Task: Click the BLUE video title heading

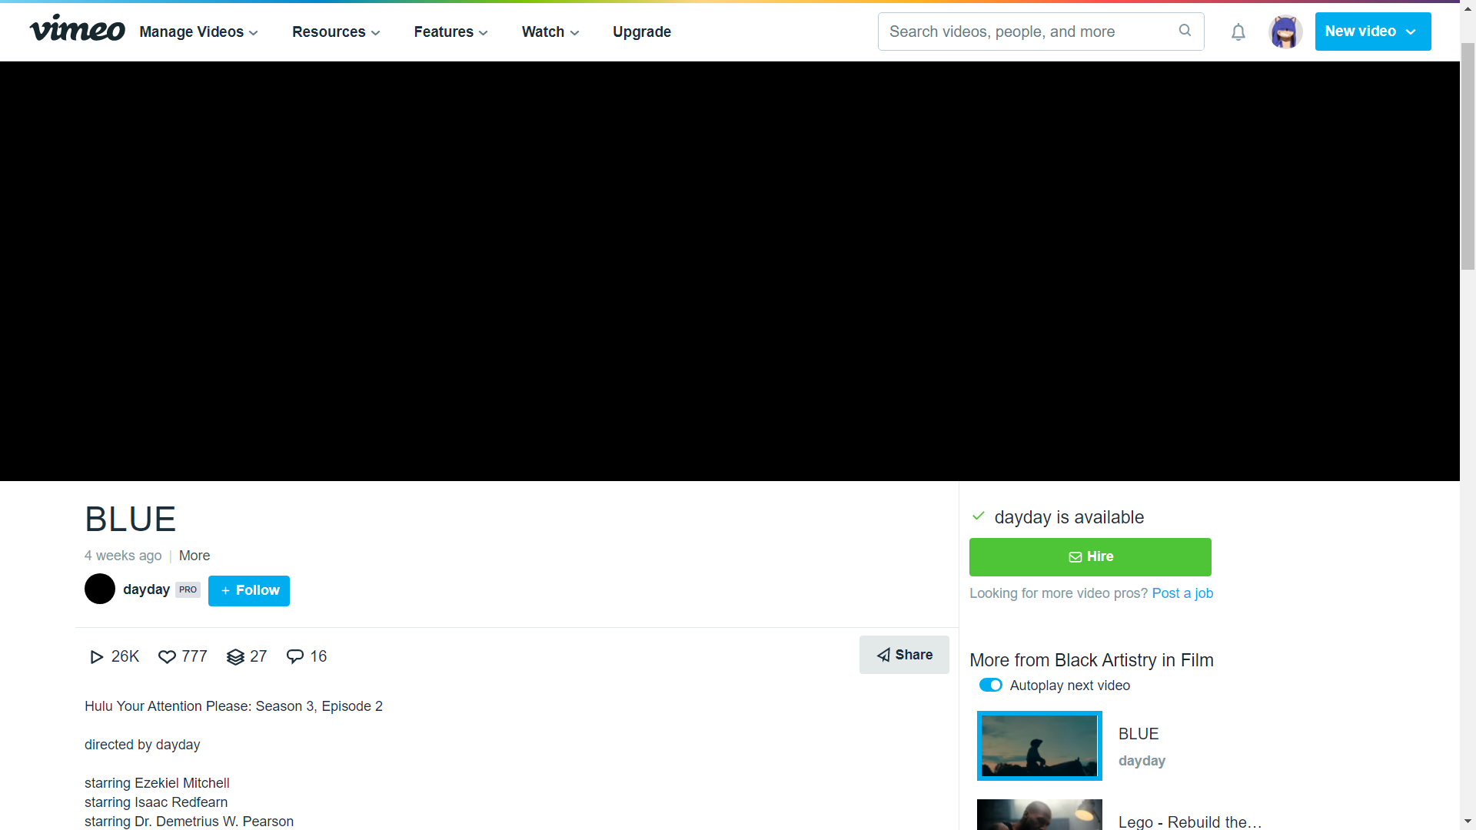Action: [131, 520]
